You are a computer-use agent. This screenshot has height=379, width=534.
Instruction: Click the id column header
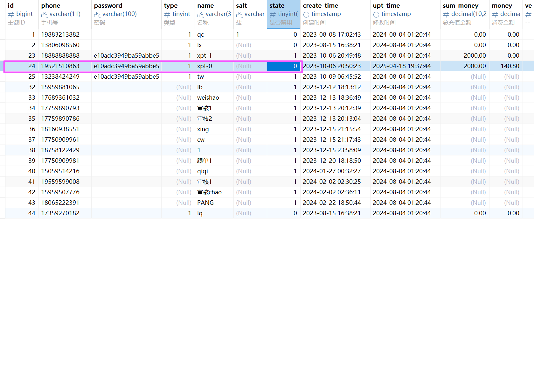coord(22,14)
